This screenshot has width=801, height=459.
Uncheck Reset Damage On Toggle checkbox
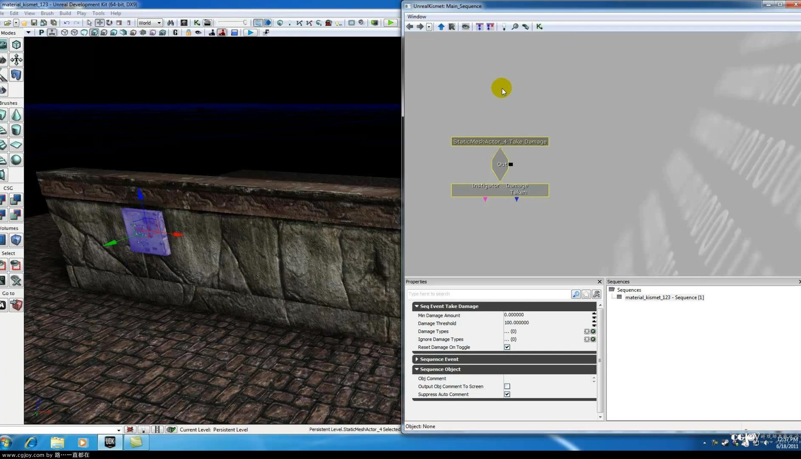coord(507,347)
